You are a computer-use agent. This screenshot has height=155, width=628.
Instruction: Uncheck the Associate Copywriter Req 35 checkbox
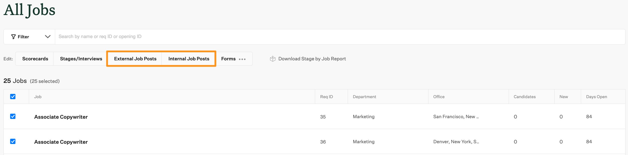[13, 116]
